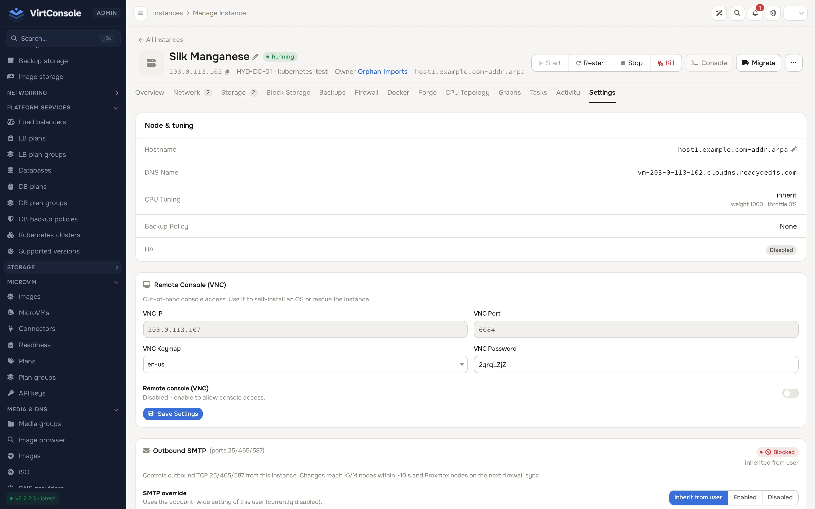Collapse the MEDIA & DNS section

click(63, 409)
